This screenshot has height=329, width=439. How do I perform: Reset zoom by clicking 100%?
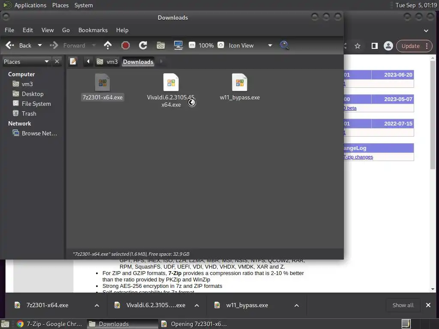[206, 45]
